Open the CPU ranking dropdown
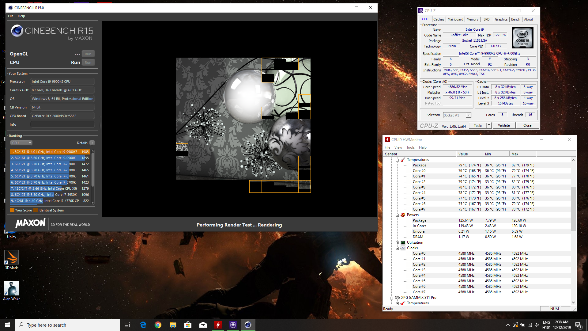The image size is (588, 331). [21, 143]
